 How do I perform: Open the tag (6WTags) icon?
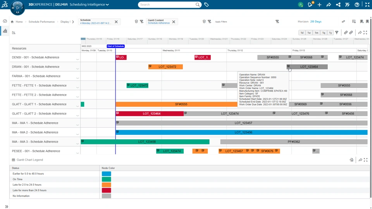click(x=207, y=5)
